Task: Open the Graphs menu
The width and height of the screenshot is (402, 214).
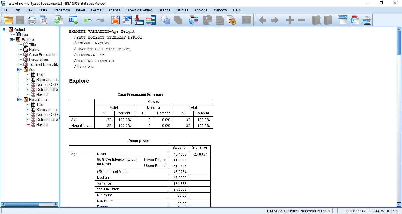Action: [164, 10]
